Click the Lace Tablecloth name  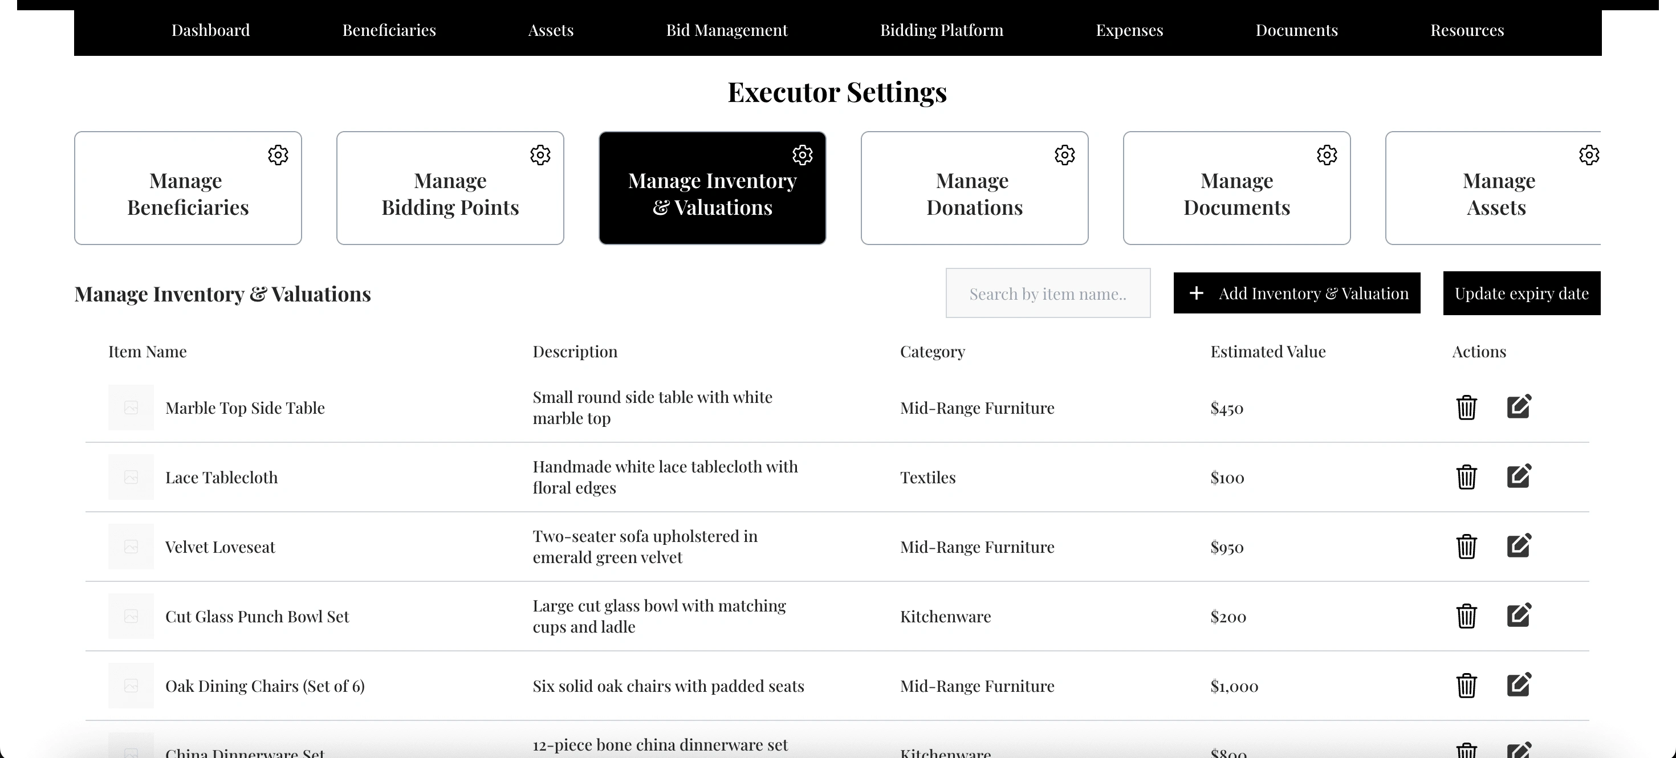(x=221, y=478)
